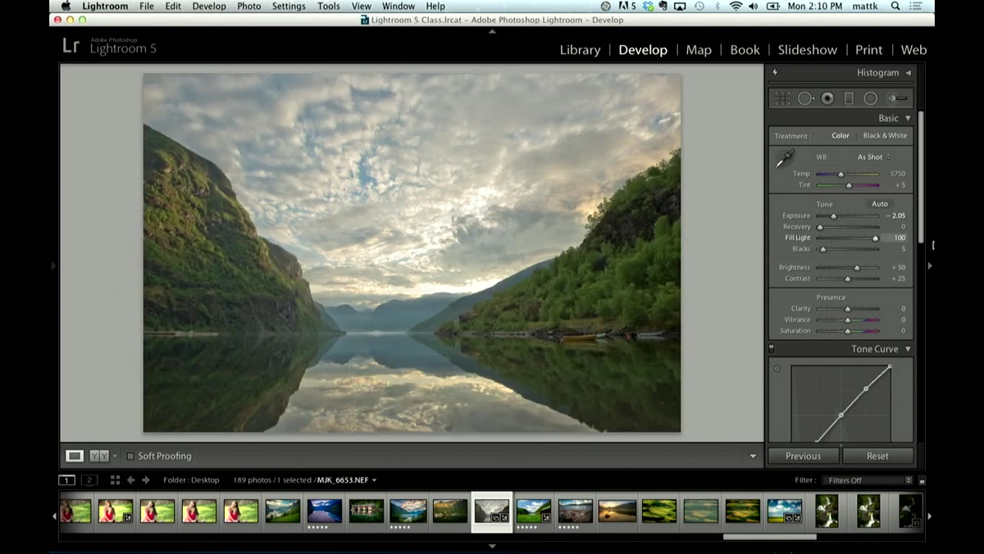Enable the Soft Proofing checkbox
Image resolution: width=984 pixels, height=554 pixels.
click(130, 456)
